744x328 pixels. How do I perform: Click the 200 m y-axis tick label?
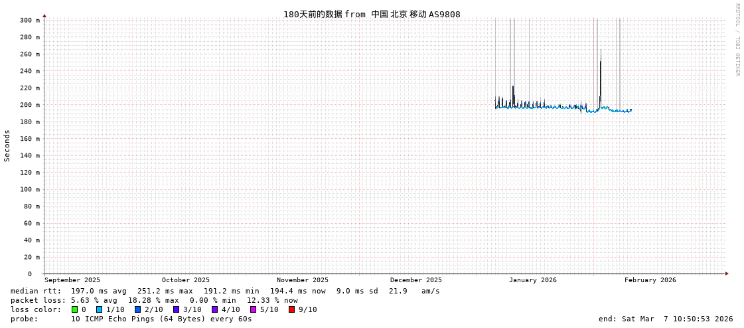(x=29, y=105)
